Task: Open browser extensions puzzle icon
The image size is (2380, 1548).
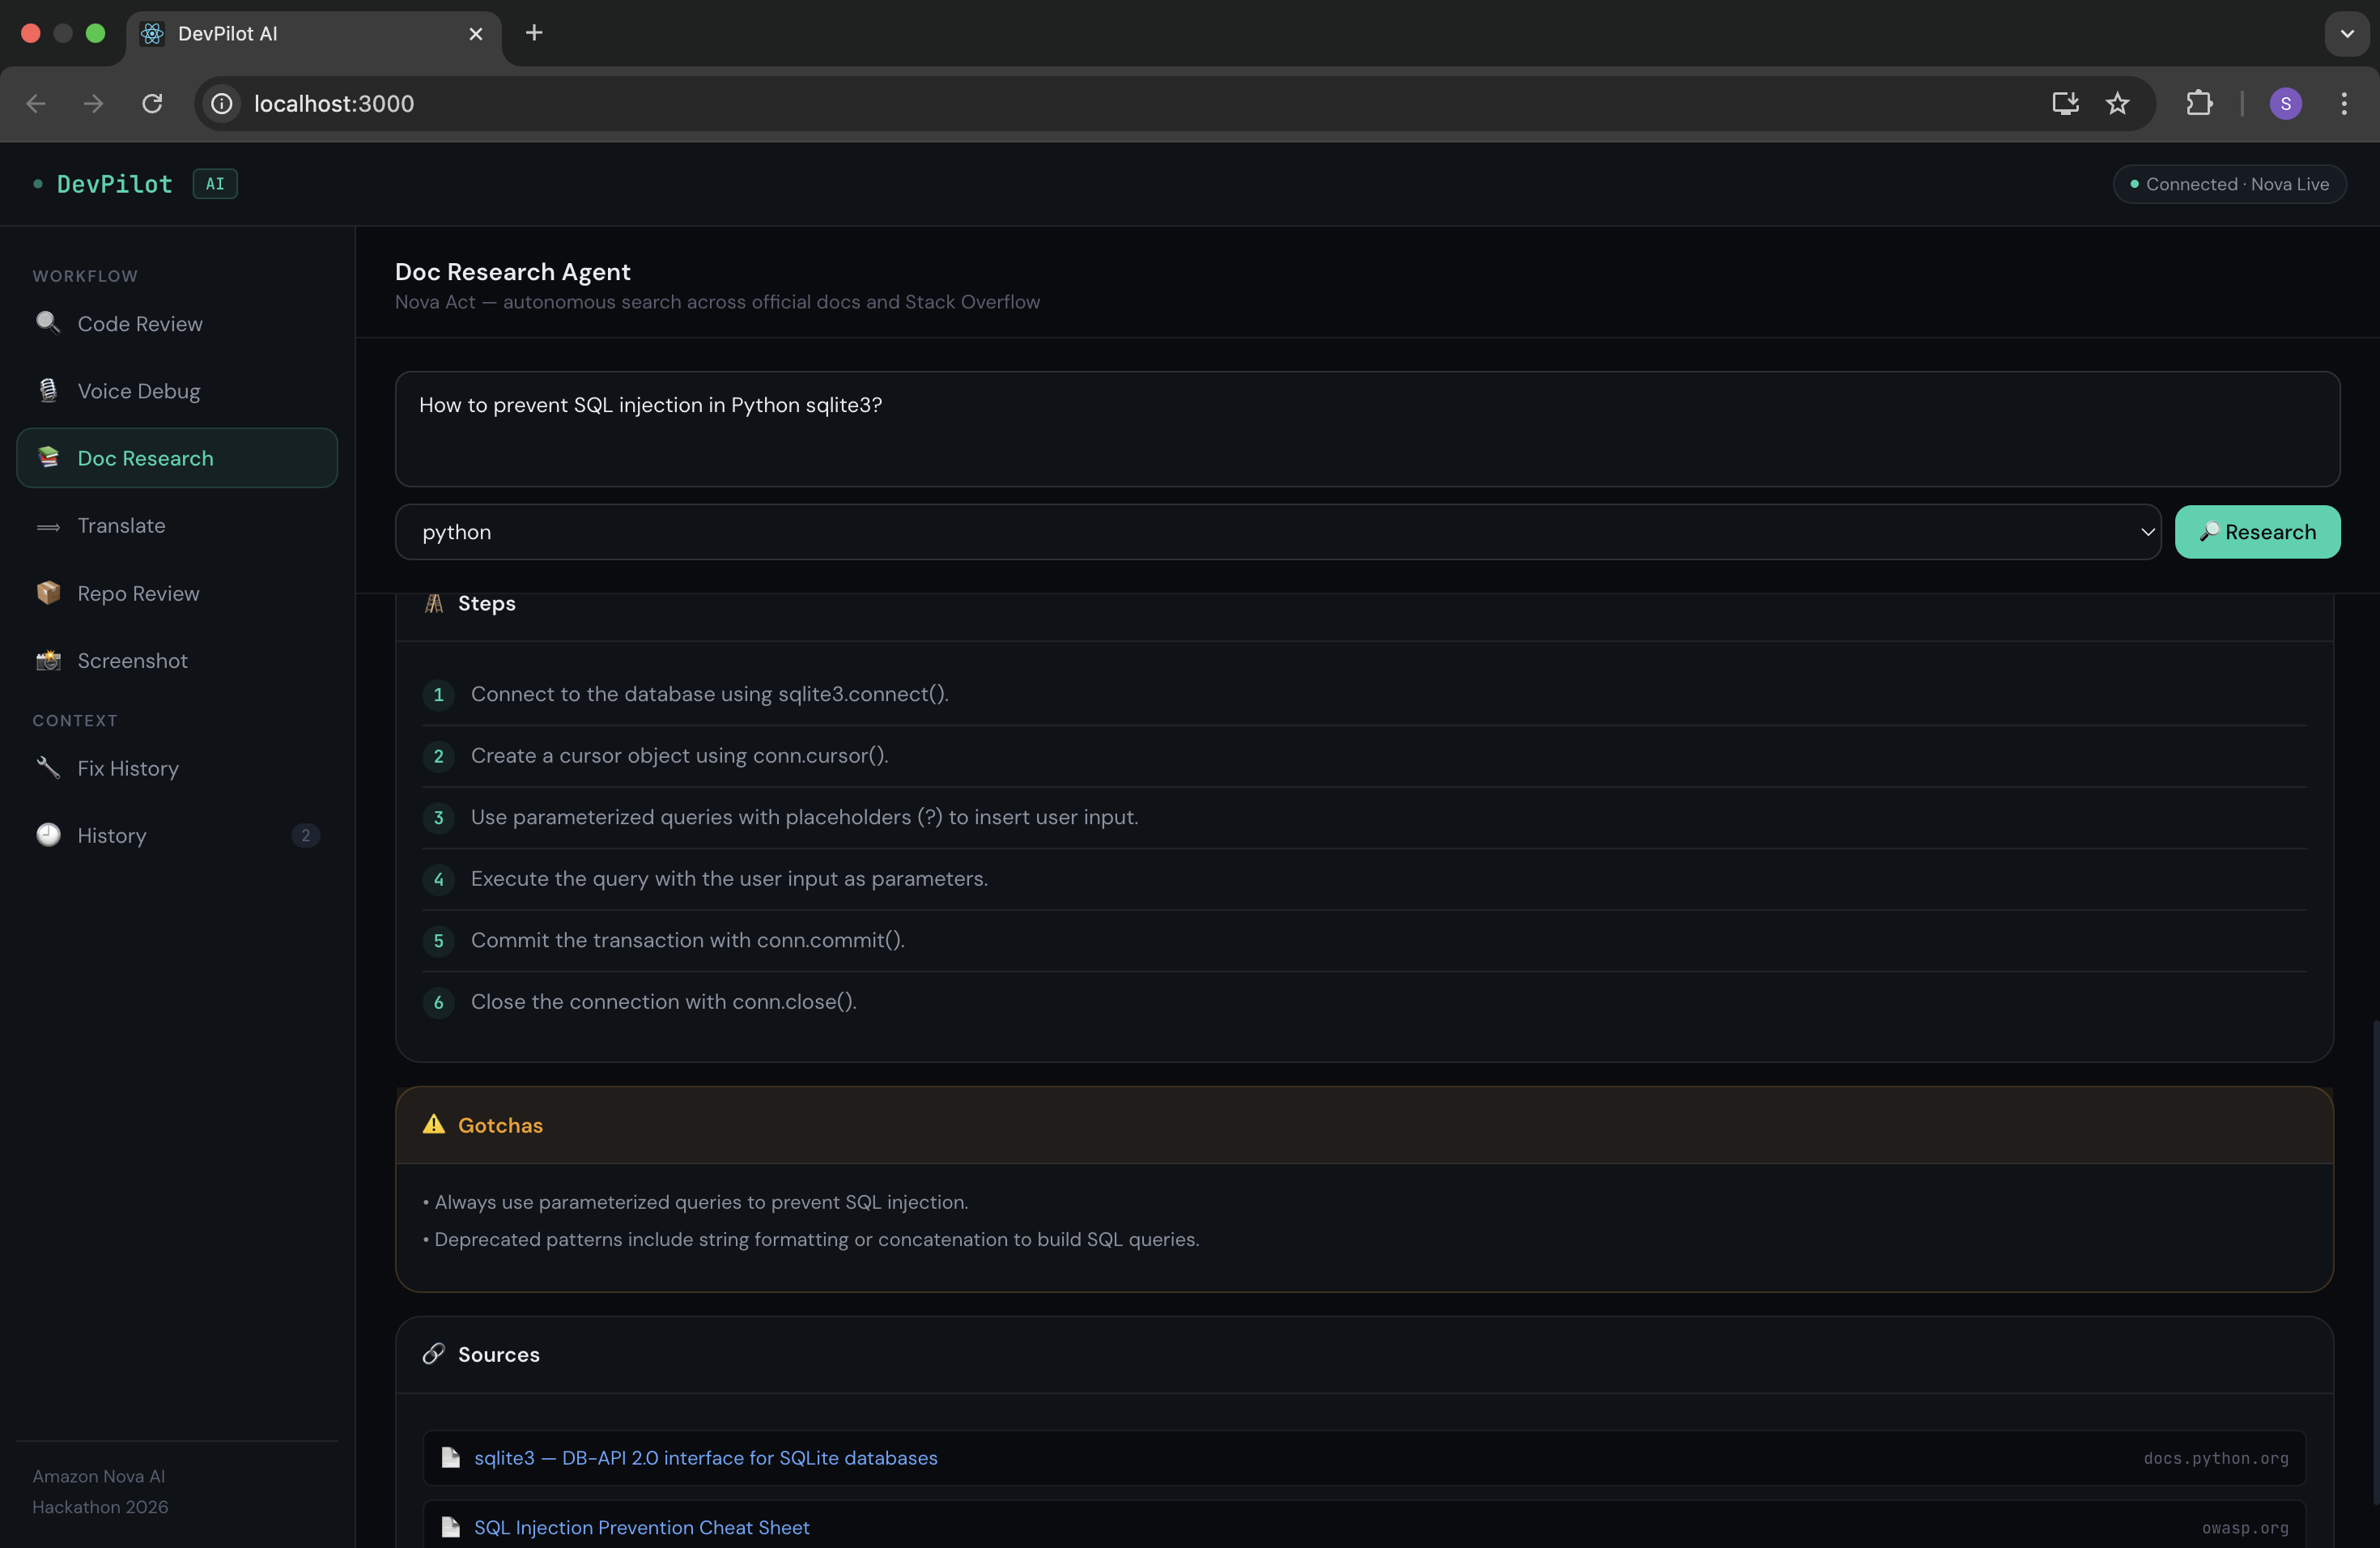Action: click(2199, 103)
